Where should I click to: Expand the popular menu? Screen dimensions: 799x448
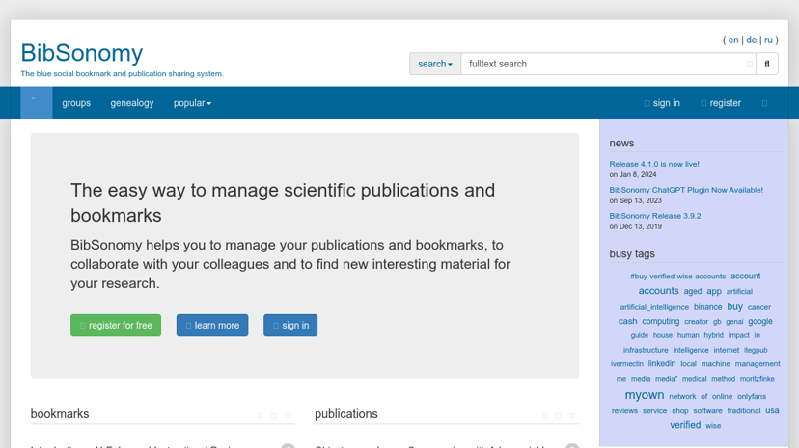[x=192, y=103]
